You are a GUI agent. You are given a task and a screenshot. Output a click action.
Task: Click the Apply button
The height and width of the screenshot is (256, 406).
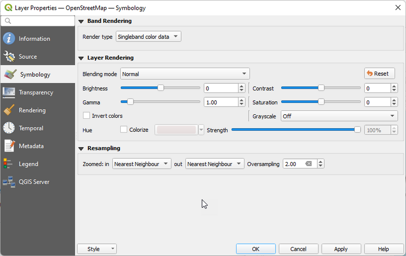click(341, 249)
